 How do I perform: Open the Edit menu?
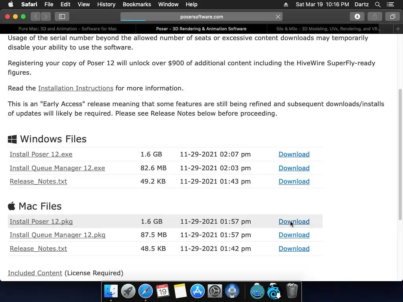pos(65,4)
